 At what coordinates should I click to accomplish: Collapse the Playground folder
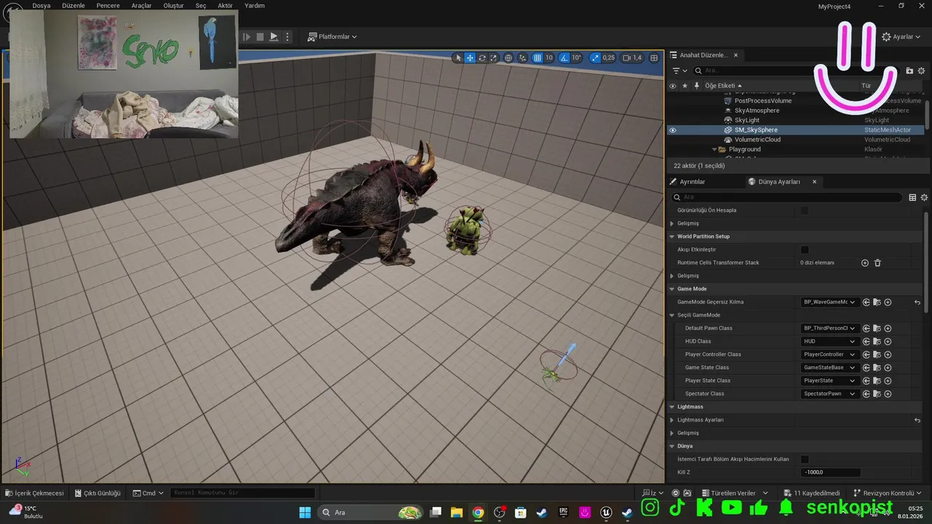coord(714,149)
